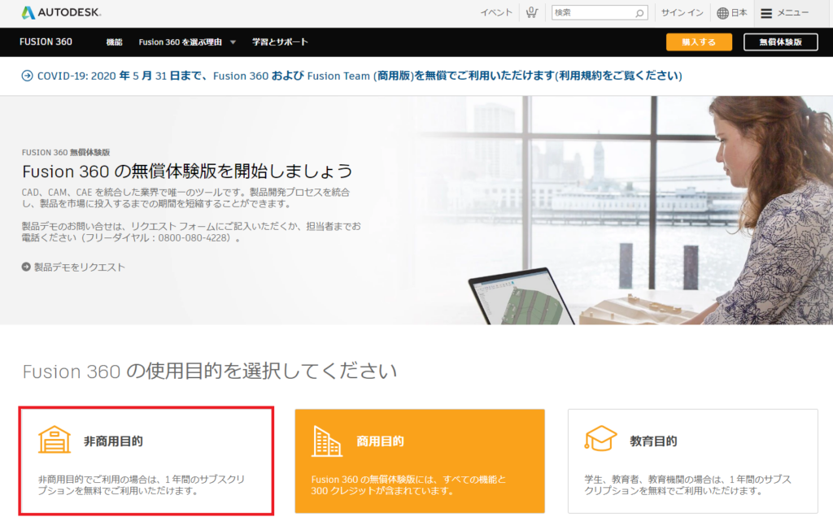Click the building icon for 商用目的
Screen dimensions: 833x530
pyautogui.click(x=327, y=441)
